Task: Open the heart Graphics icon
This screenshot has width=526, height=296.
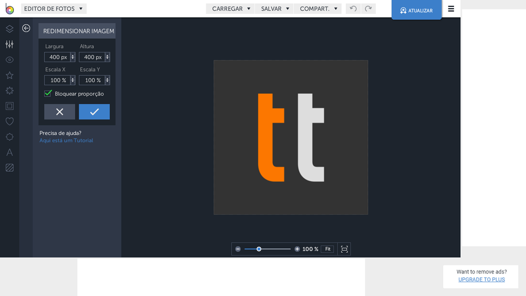Action: pyautogui.click(x=10, y=122)
